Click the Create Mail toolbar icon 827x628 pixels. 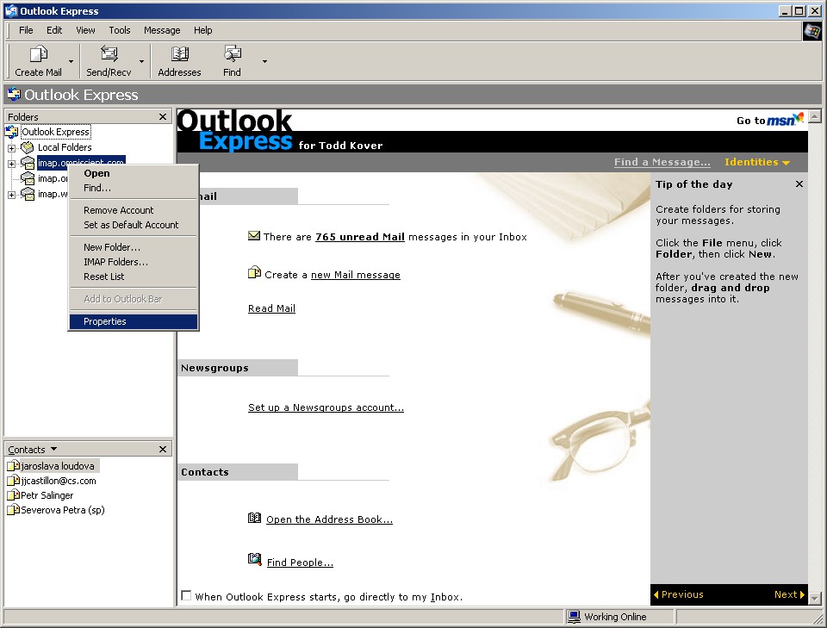(x=38, y=53)
